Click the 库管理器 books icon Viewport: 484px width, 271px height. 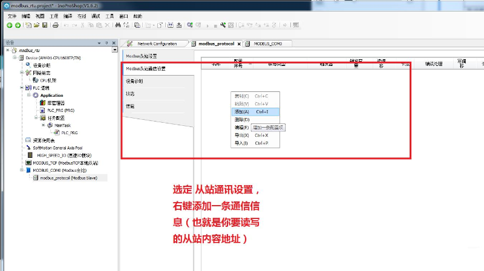point(42,103)
